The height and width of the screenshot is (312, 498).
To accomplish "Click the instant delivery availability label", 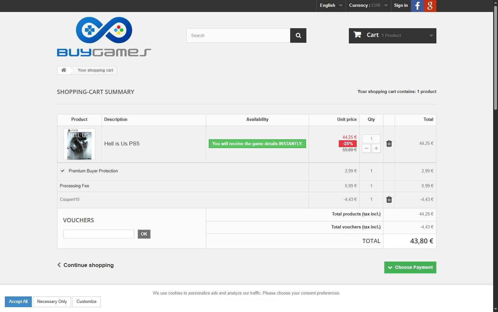I will click(x=257, y=144).
